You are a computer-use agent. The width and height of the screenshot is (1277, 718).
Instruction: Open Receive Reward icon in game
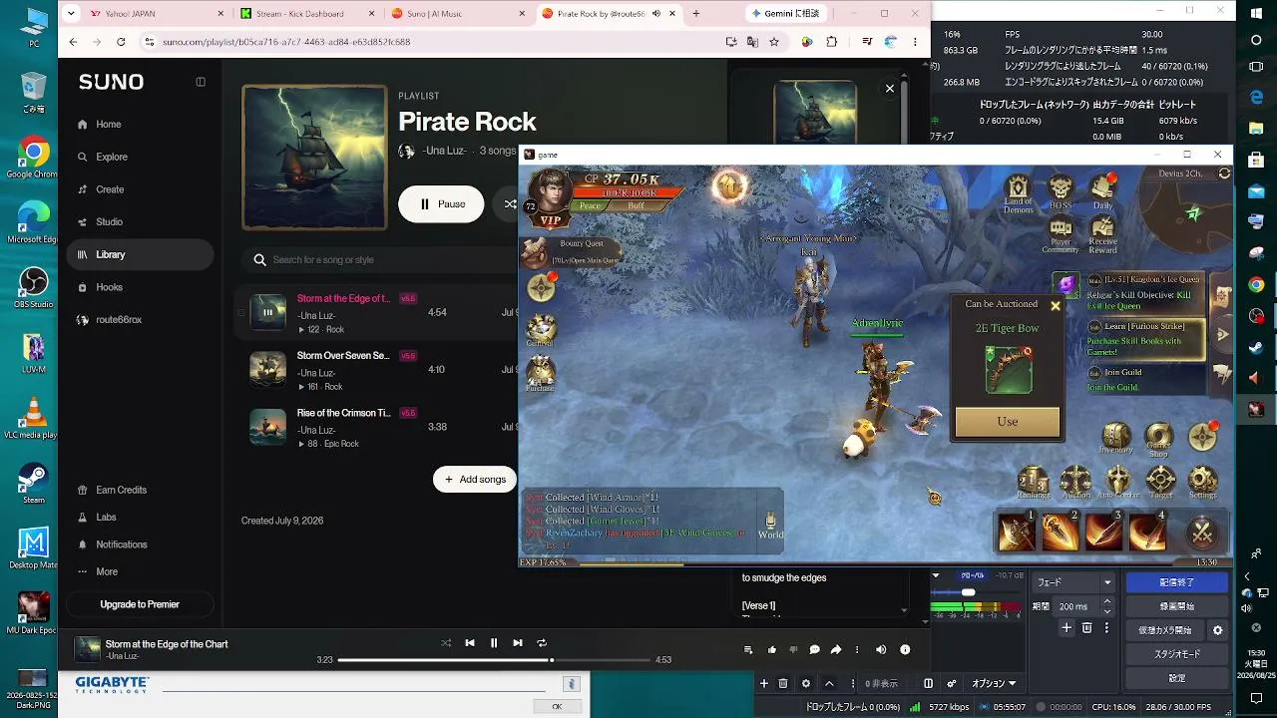1102,235
